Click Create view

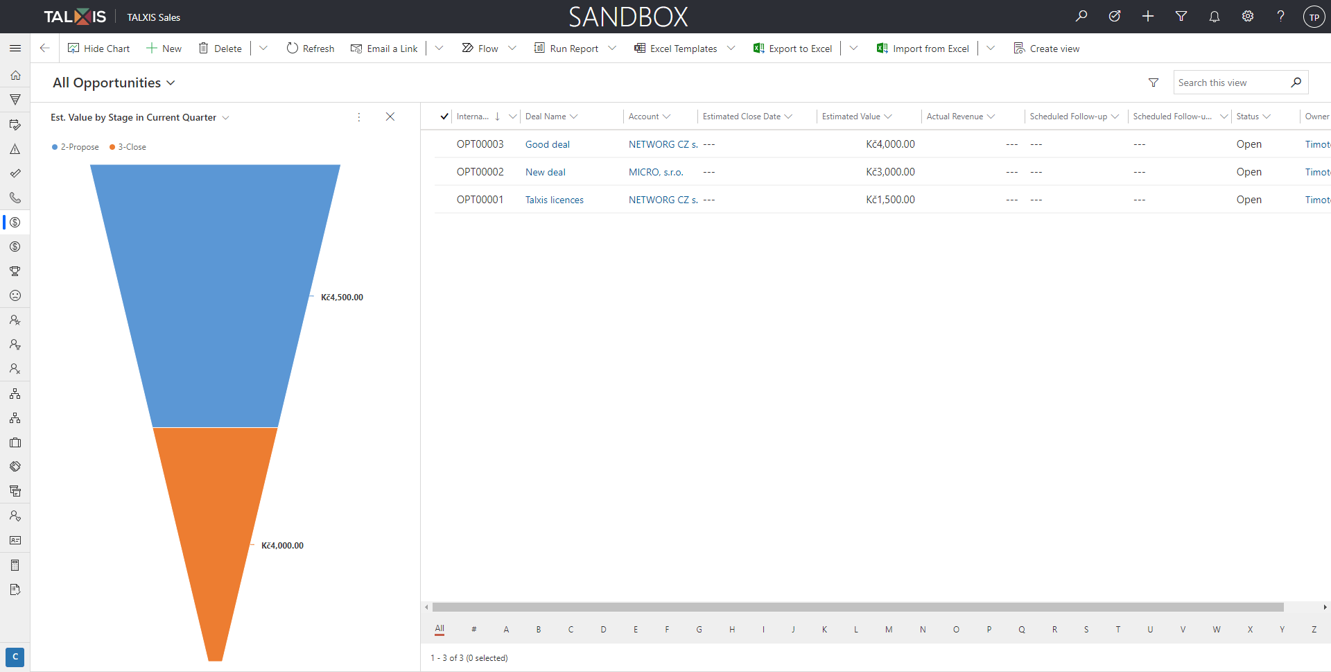pyautogui.click(x=1047, y=48)
